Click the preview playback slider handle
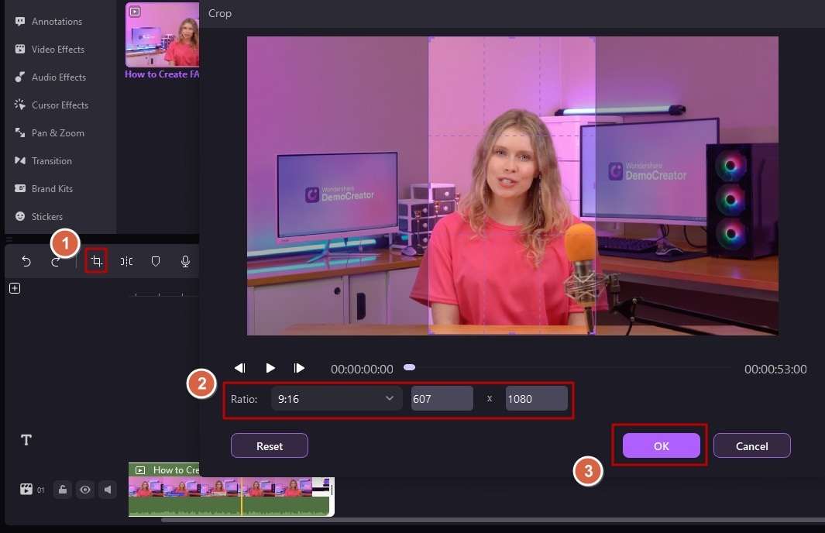825x533 pixels. 409,367
